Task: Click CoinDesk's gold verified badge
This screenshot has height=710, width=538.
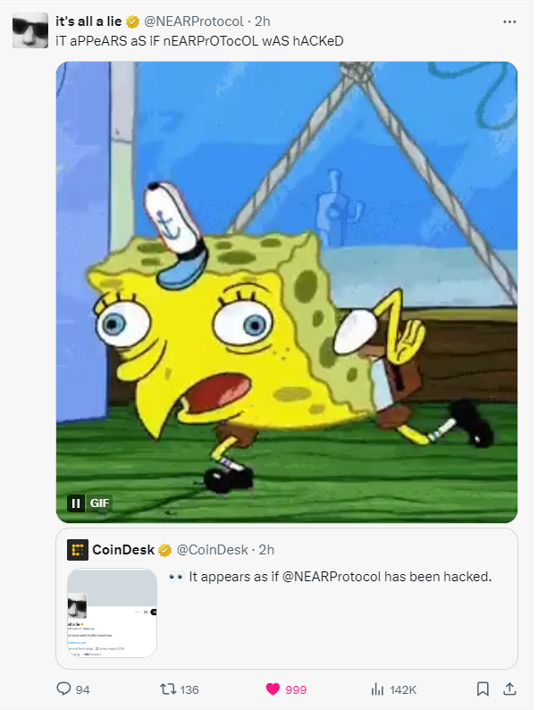Action: 164,550
